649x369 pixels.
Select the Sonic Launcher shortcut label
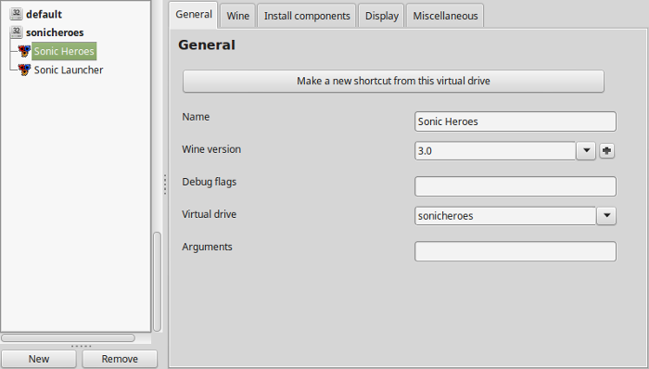tap(69, 70)
